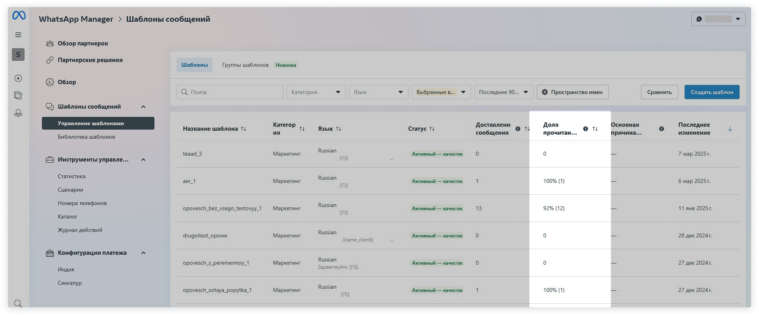This screenshot has height=316, width=759.
Task: Open Библиотека шаблонов in sidebar
Action: 86,137
